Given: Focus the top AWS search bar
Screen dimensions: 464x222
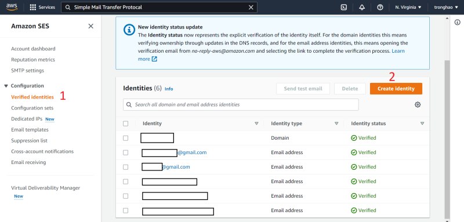Looking at the screenshot, I should tap(159, 8).
